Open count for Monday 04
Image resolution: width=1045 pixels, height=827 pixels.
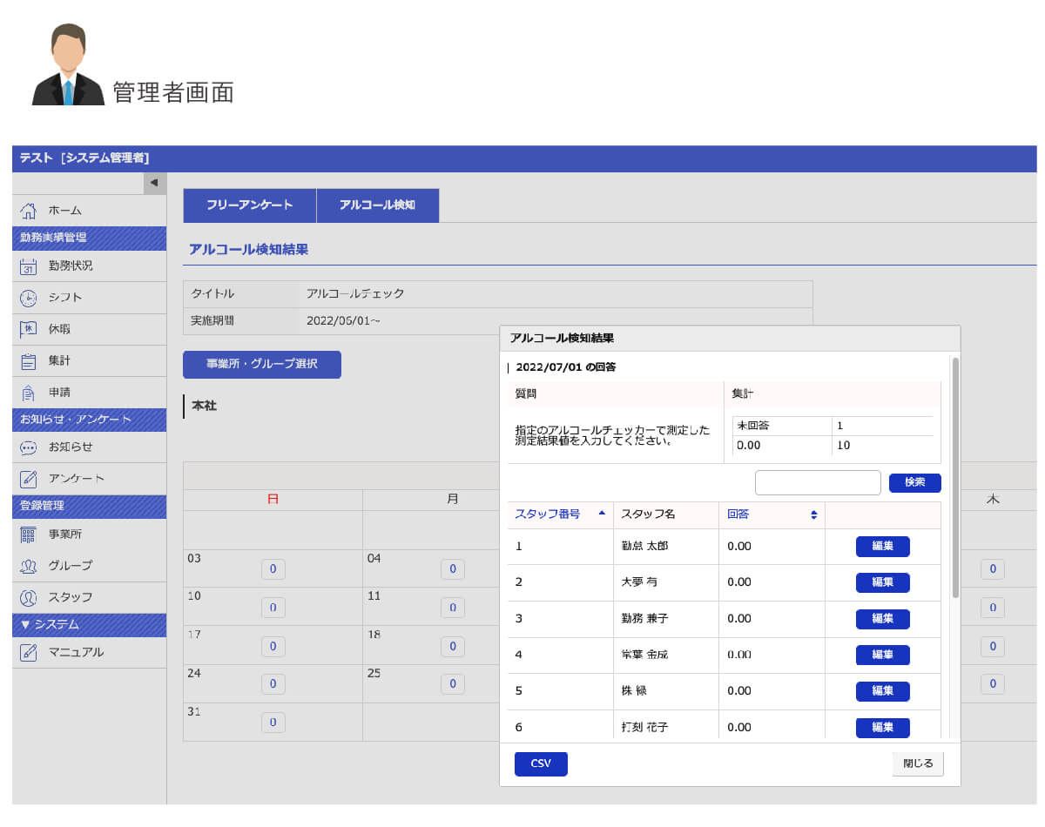pyautogui.click(x=452, y=569)
